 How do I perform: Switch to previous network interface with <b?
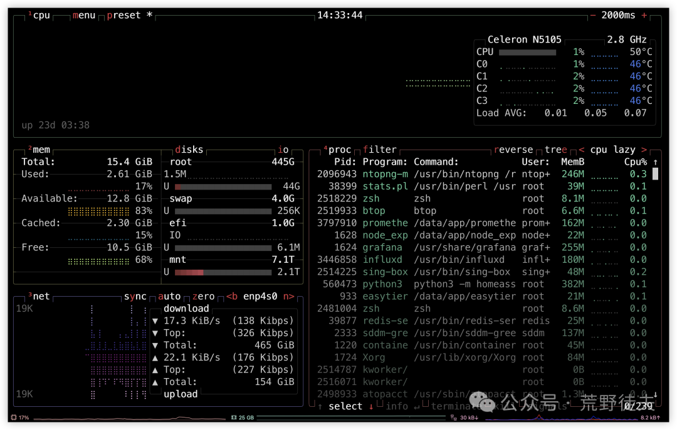[x=232, y=296]
